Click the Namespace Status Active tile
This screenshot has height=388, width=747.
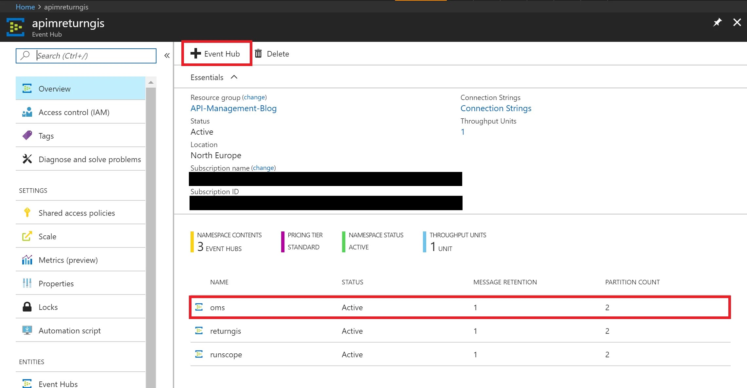373,242
